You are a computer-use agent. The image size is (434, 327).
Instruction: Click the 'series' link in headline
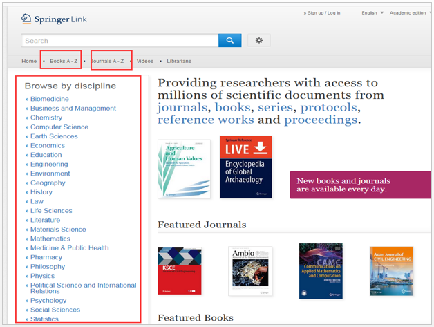[275, 107]
